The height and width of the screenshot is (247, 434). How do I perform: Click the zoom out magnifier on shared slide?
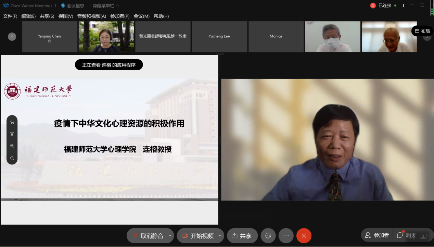[12, 158]
